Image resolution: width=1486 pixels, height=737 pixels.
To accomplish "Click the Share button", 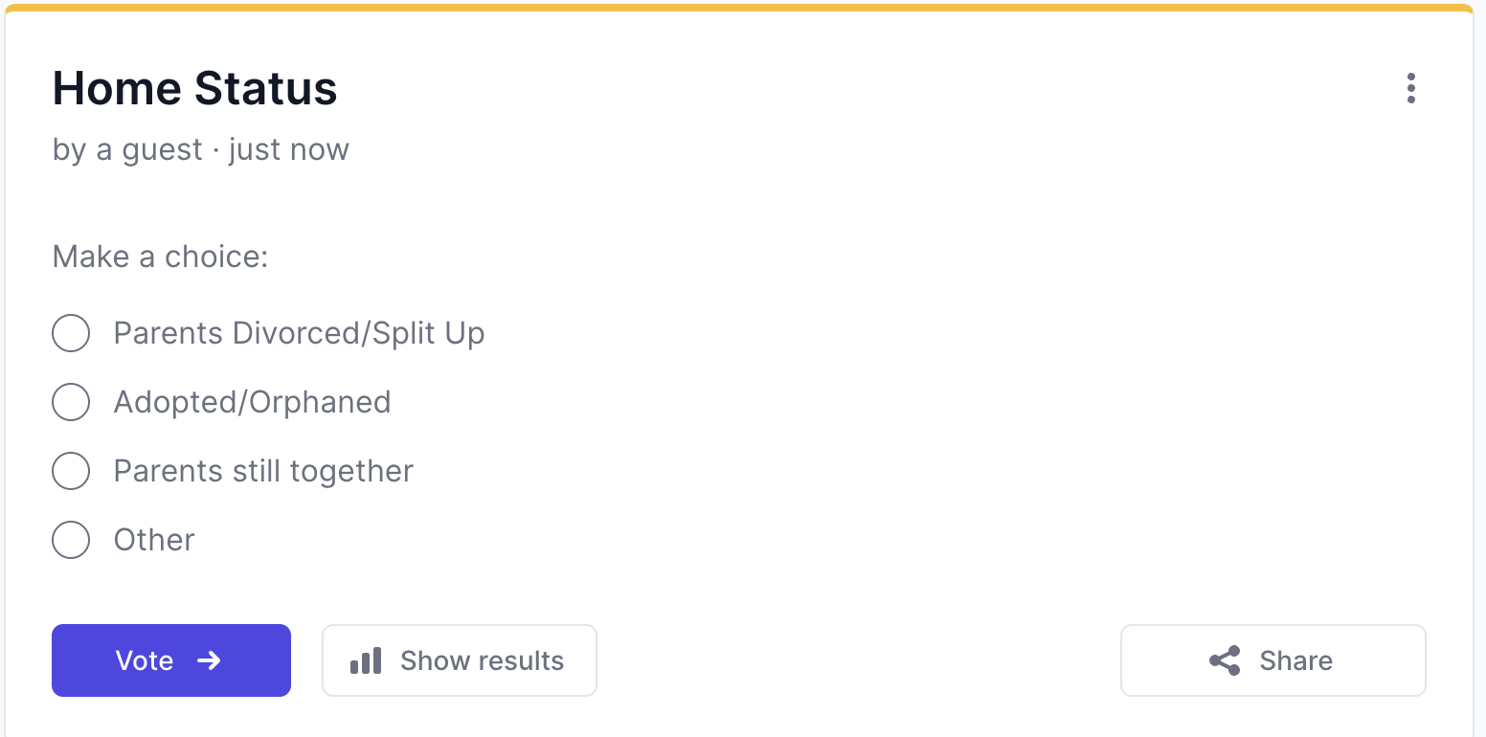I will click(x=1273, y=660).
